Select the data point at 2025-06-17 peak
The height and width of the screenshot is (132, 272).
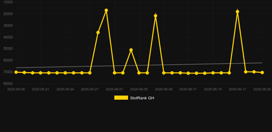[238, 12]
